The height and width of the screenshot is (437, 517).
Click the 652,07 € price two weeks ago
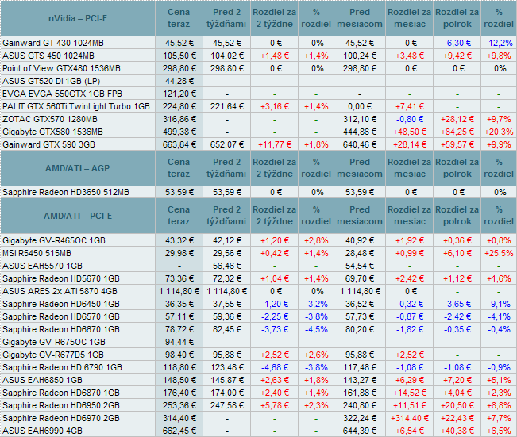[227, 144]
